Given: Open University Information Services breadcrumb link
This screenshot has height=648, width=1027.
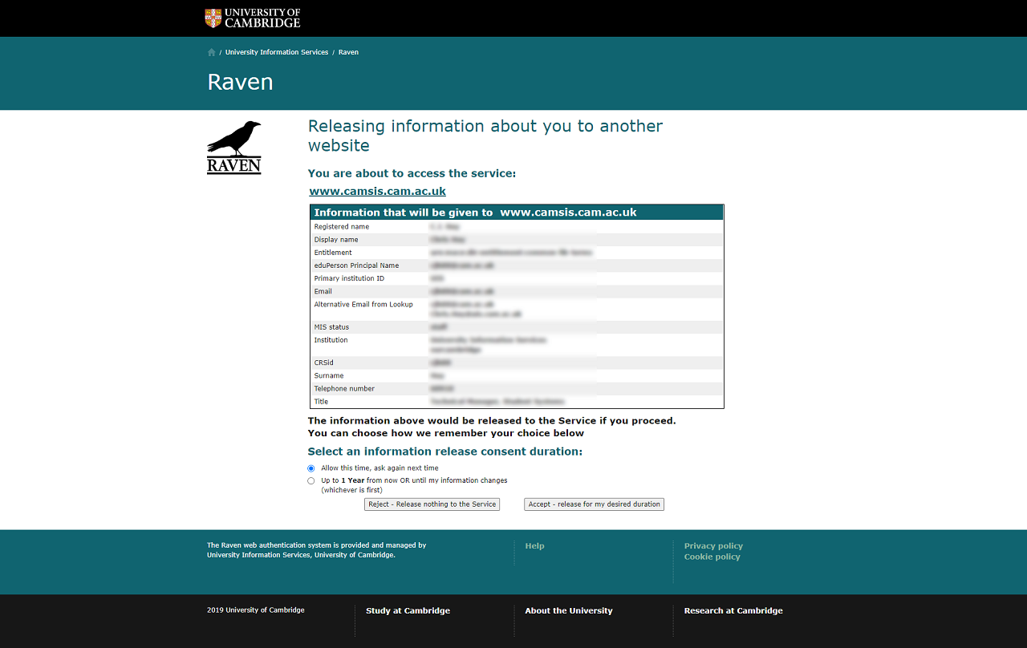Looking at the screenshot, I should point(277,52).
